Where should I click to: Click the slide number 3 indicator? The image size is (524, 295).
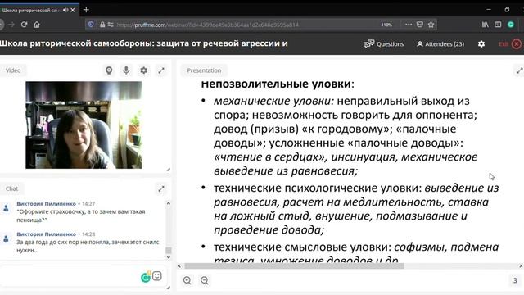pyautogui.click(x=515, y=280)
